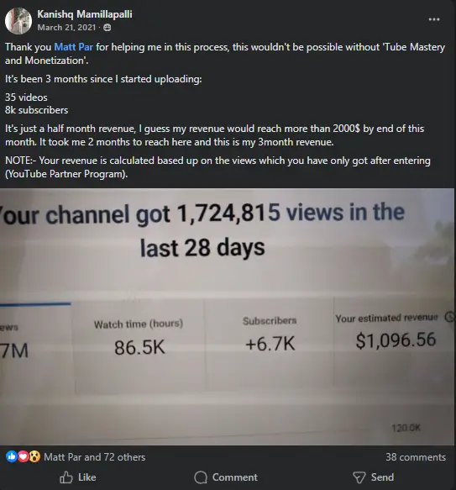Click the globe audience privacy icon

(x=107, y=28)
